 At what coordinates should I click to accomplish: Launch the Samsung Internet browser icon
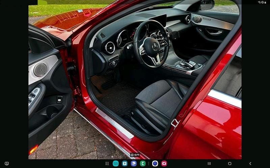tap(134, 164)
